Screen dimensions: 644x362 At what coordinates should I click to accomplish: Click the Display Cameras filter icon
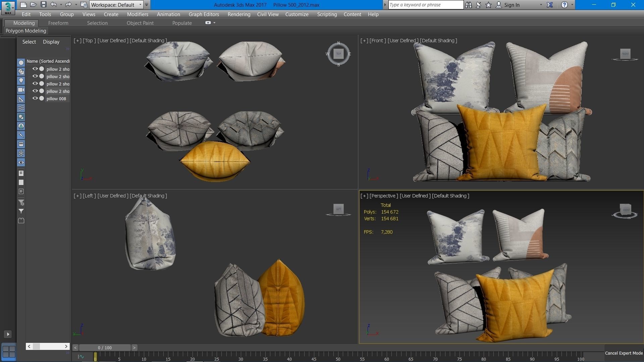point(21,90)
